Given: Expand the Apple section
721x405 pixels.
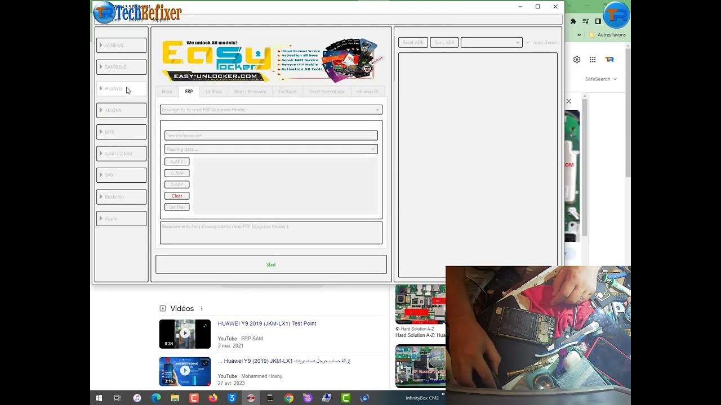Looking at the screenshot, I should click(x=121, y=218).
